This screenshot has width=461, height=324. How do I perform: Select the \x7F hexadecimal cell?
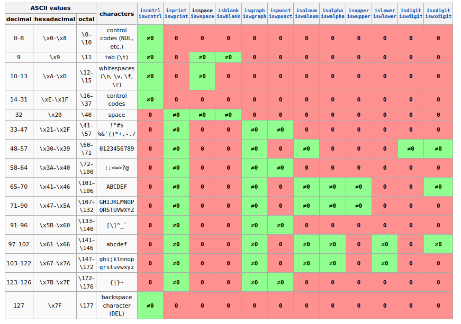click(x=55, y=306)
